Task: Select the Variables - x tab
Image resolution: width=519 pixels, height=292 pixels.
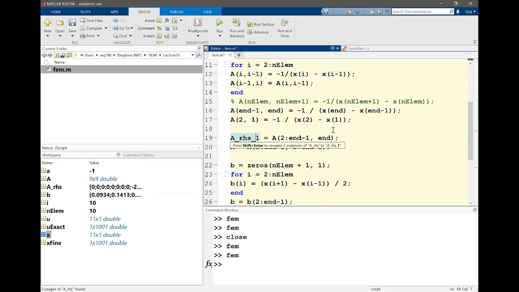Action: [358, 49]
